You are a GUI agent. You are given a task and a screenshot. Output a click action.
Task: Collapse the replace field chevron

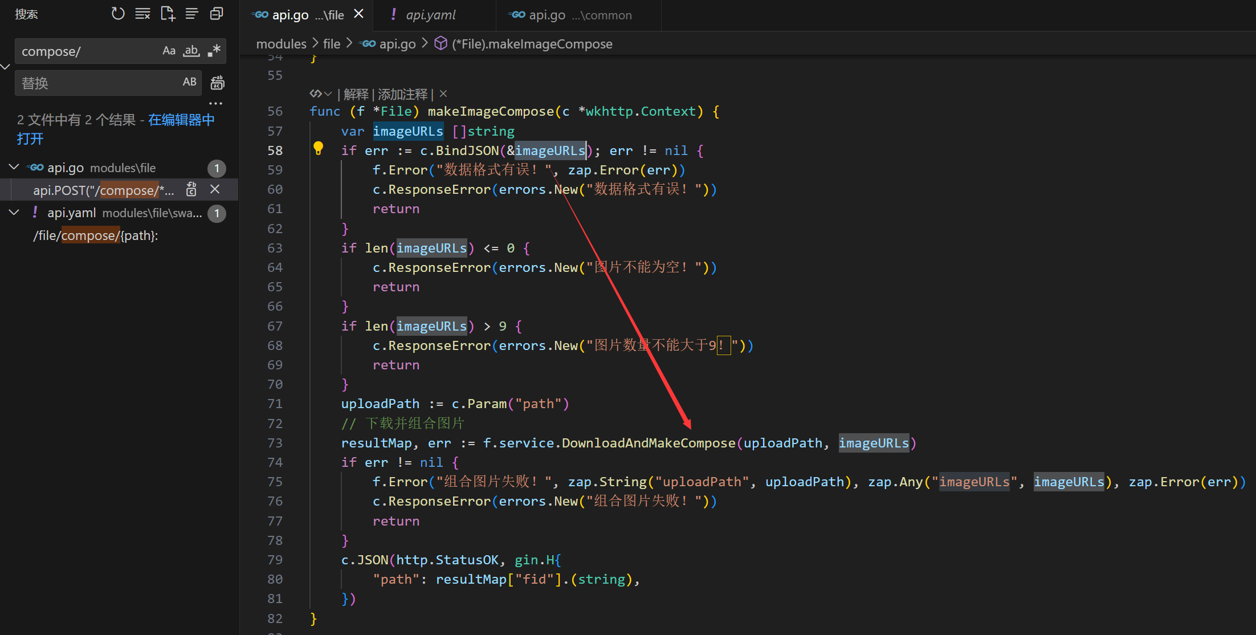[6, 67]
